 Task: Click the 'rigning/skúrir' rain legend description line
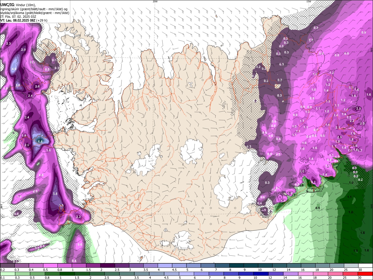coord(34,9)
